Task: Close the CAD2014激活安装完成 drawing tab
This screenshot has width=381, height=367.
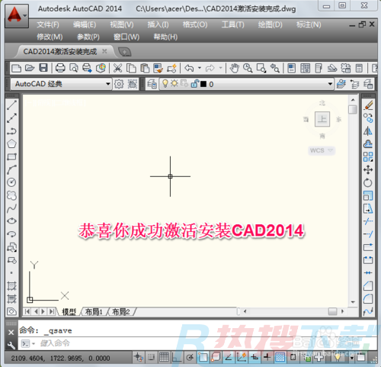Action: click(x=104, y=51)
